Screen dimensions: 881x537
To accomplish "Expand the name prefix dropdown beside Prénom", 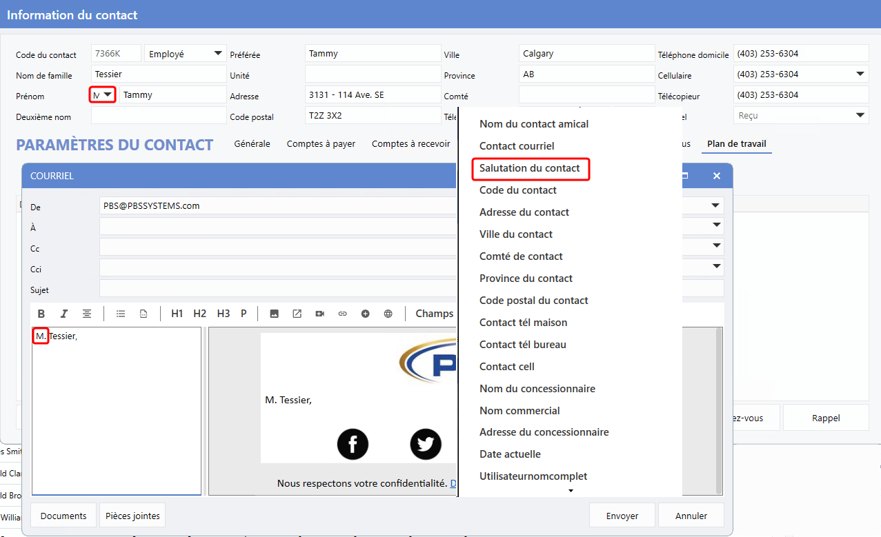I will tap(108, 95).
